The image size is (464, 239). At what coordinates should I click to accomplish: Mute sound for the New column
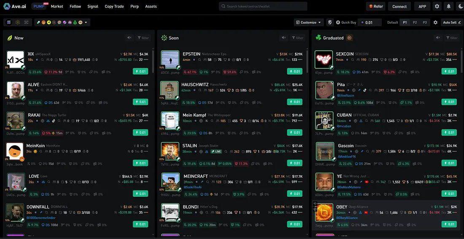[129, 38]
